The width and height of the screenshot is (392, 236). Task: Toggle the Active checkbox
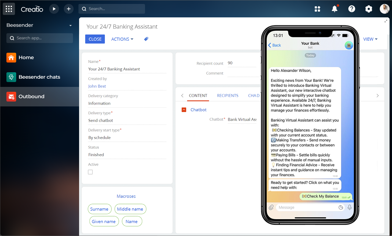coord(90,172)
